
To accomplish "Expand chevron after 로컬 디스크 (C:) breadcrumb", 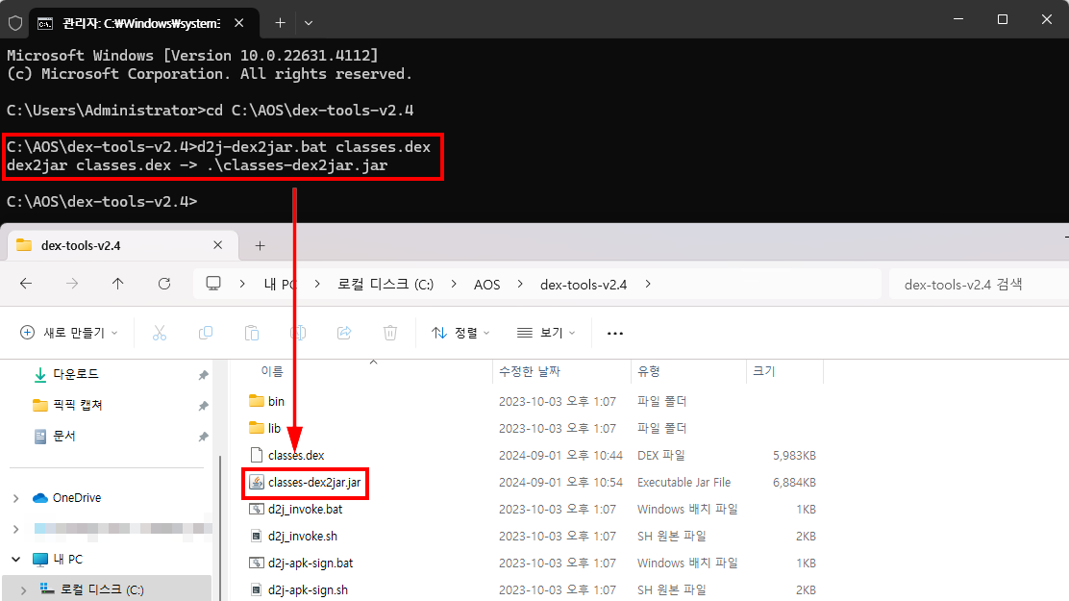I will (454, 284).
